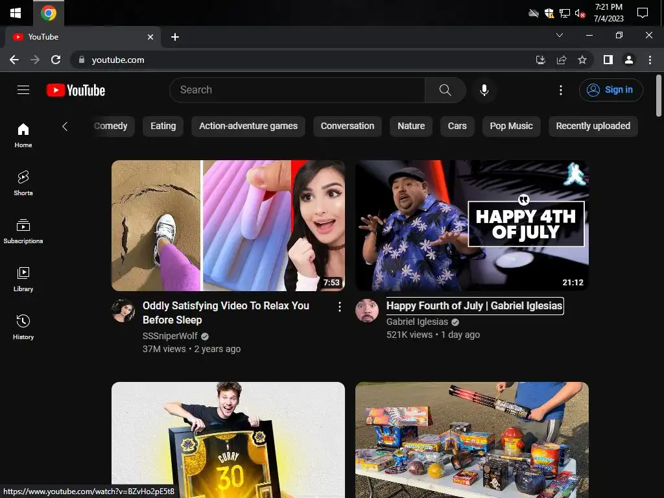Click the YouTube logo
The height and width of the screenshot is (498, 664).
pos(76,90)
